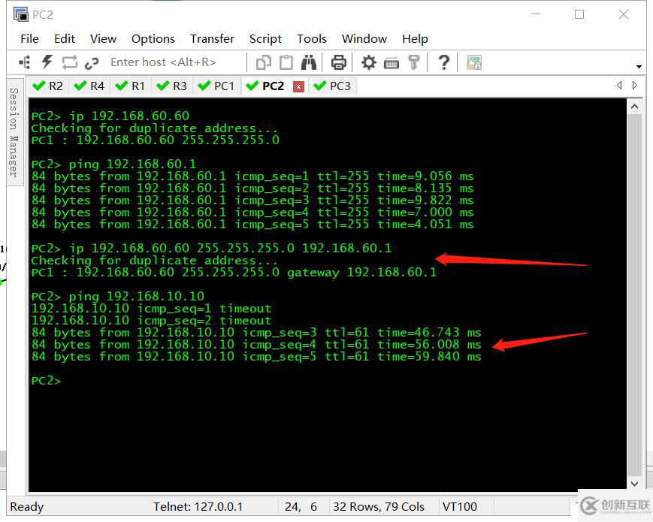Click the Paste clipboard icon
653x522 pixels.
[286, 62]
